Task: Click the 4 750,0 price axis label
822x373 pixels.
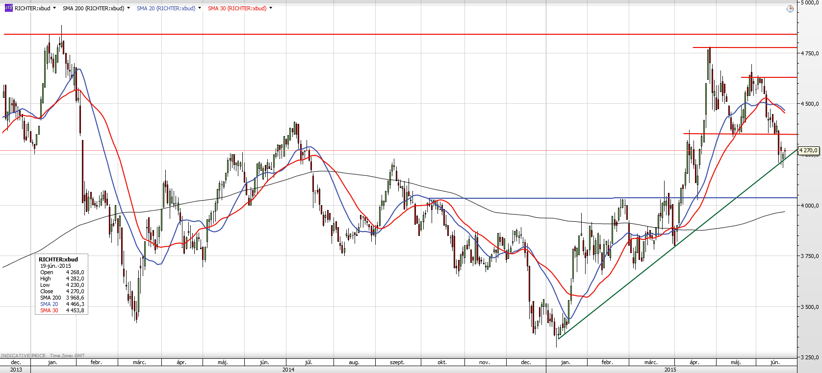Action: click(x=809, y=53)
